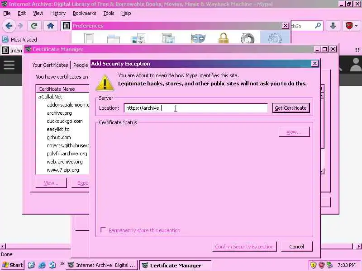Open the Help menu
Image resolution: width=362 pixels, height=271 pixels.
(126, 14)
